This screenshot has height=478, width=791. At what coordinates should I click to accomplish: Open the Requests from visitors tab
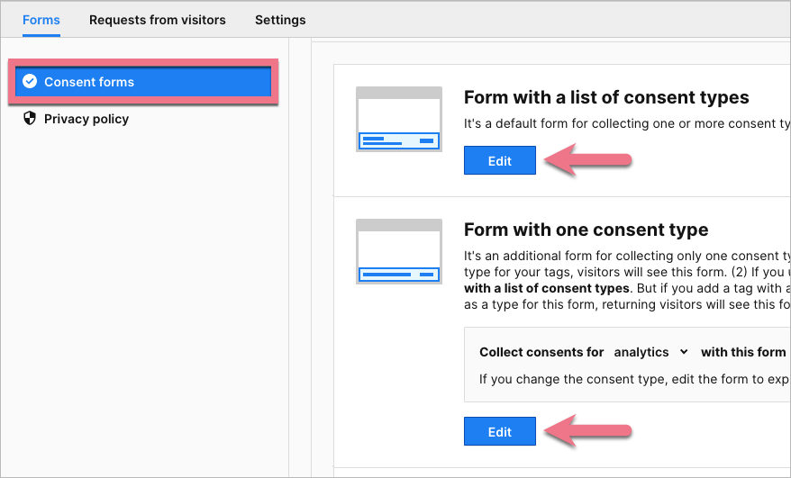click(158, 19)
